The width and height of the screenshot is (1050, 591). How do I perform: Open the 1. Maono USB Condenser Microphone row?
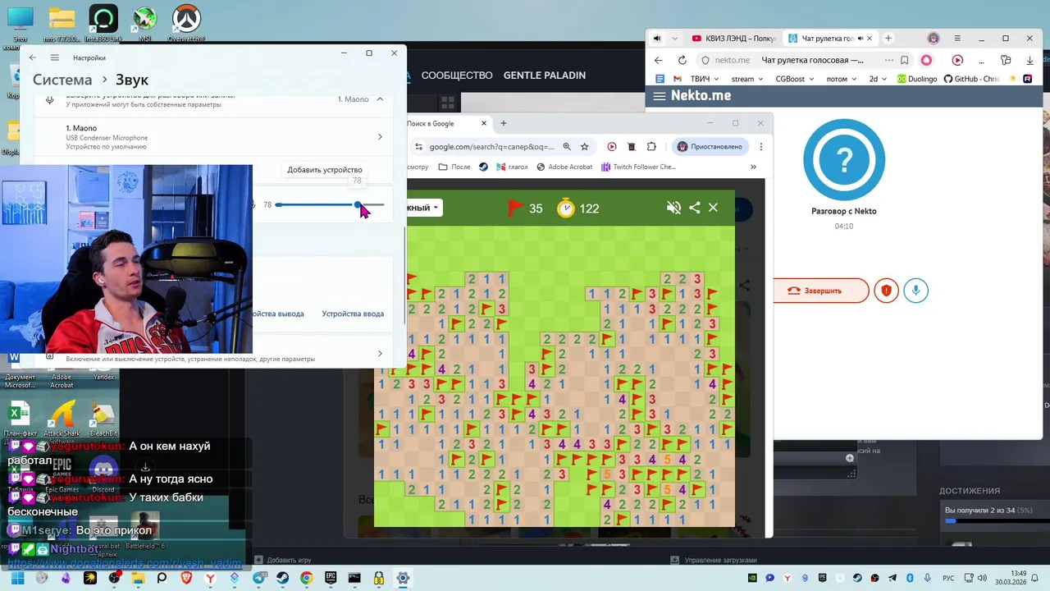pyautogui.click(x=212, y=137)
